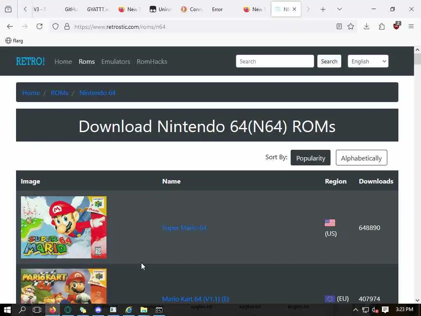The height and width of the screenshot is (316, 421).
Task: Open Internet Explorer from the taskbar
Action: [x=129, y=310]
